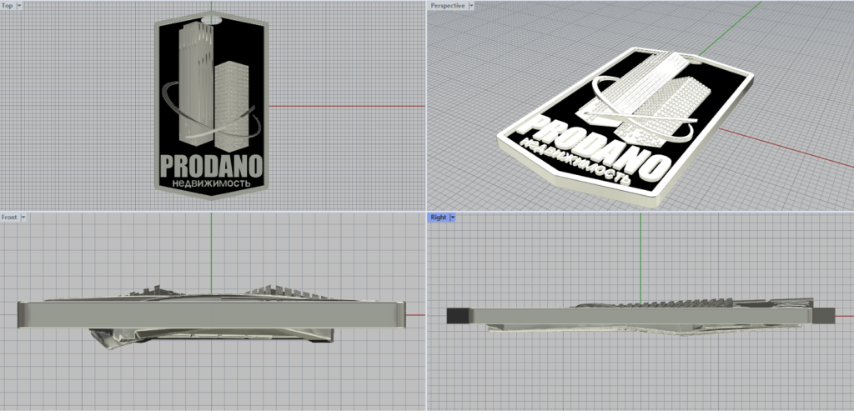Screen dimensions: 854x416
Task: Click the highlighted Right viewport title
Action: pyautogui.click(x=438, y=217)
